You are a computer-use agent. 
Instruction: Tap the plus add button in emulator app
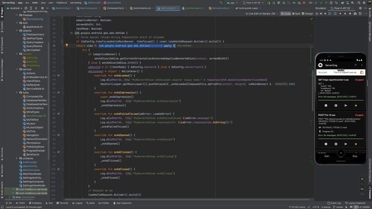[x=341, y=153]
